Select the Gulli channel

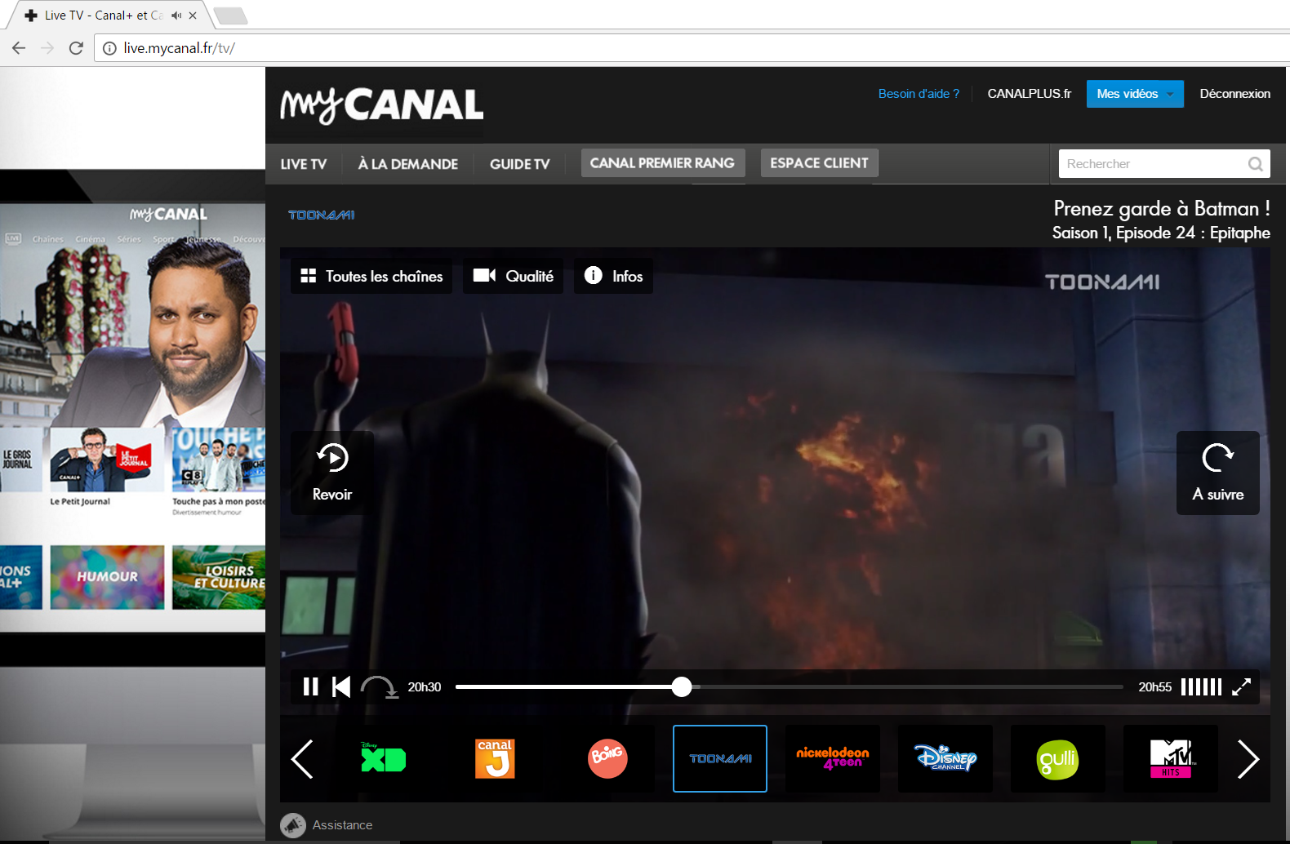[1057, 759]
